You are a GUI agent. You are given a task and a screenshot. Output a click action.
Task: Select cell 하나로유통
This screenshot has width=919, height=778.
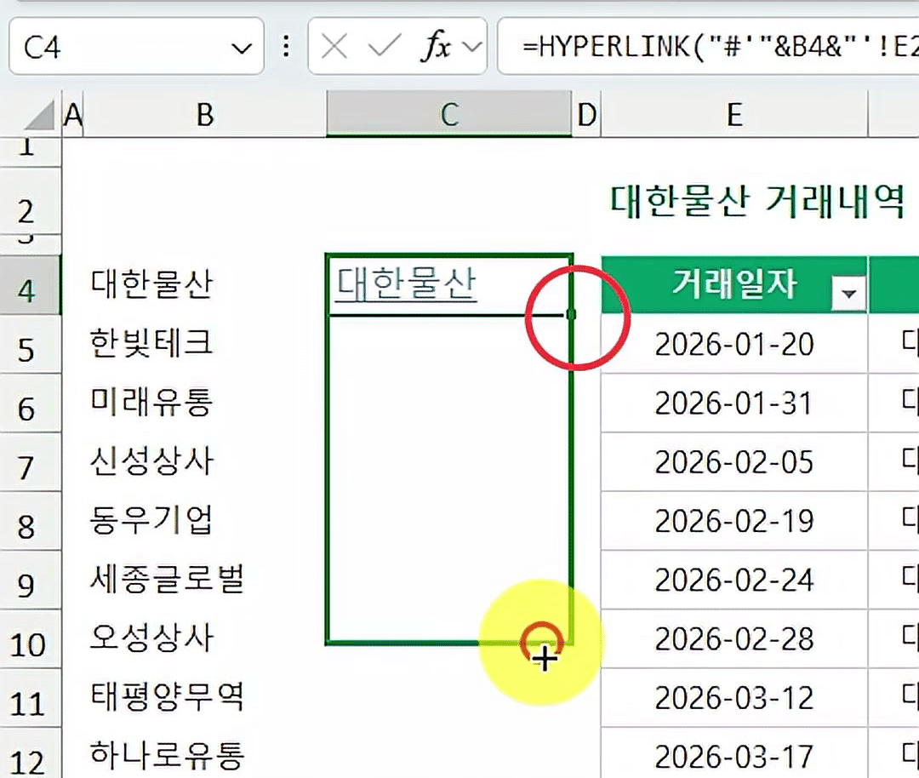coord(204,753)
